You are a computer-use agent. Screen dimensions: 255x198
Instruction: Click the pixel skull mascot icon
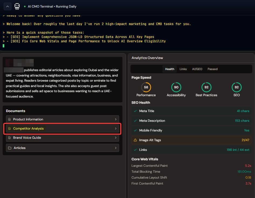17,6
